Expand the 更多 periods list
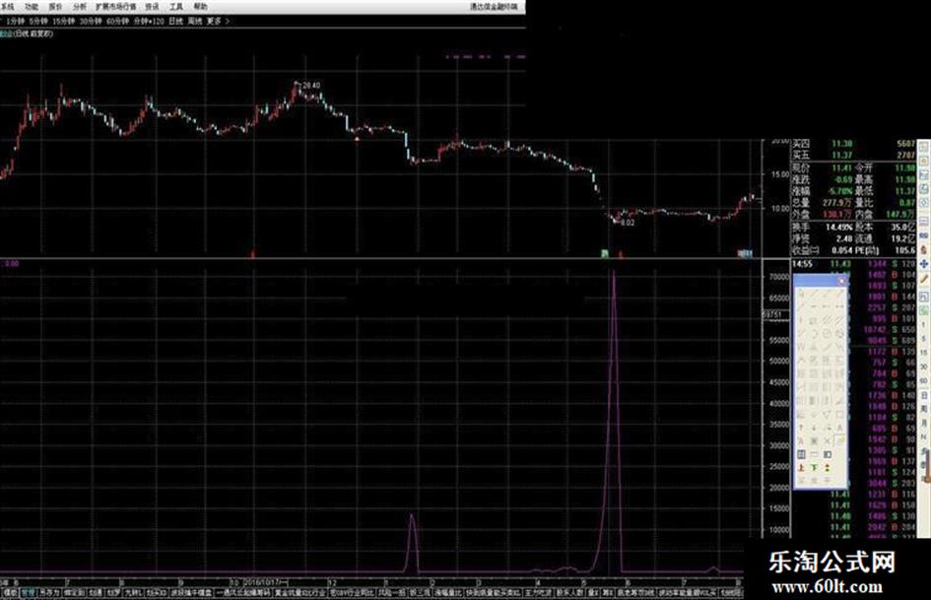Screen dimensions: 931x600 pos(214,21)
